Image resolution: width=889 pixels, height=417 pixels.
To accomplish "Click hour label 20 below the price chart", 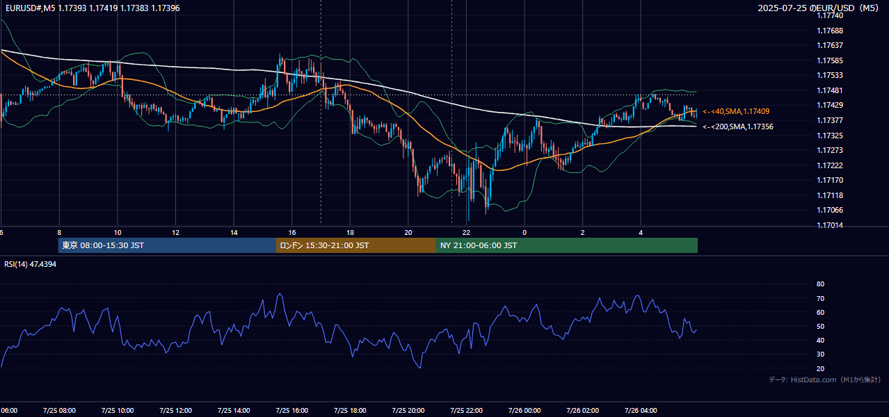I will (x=408, y=232).
